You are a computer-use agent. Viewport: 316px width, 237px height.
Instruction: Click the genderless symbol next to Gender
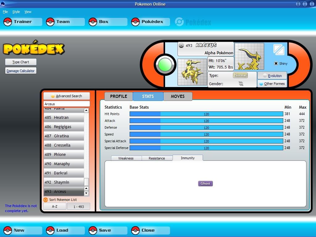click(241, 84)
